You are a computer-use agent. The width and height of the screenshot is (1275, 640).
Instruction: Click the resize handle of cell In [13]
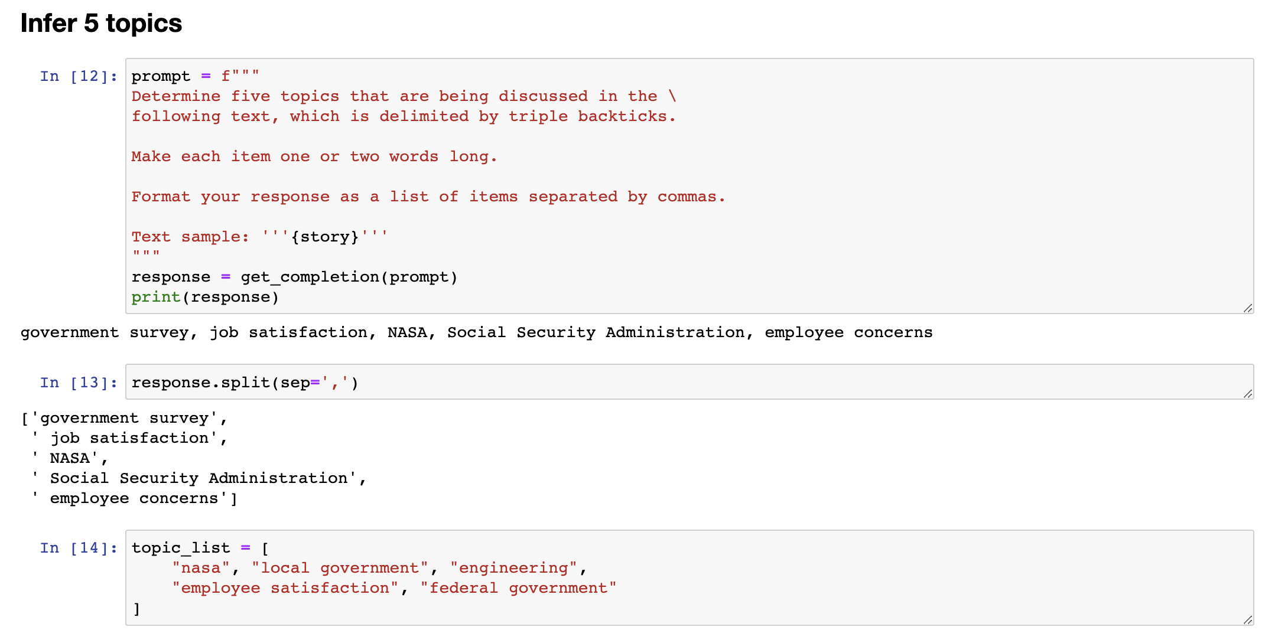pos(1247,394)
